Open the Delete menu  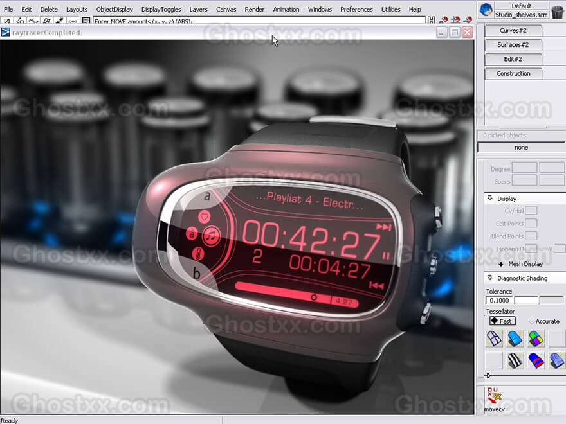[x=49, y=10]
